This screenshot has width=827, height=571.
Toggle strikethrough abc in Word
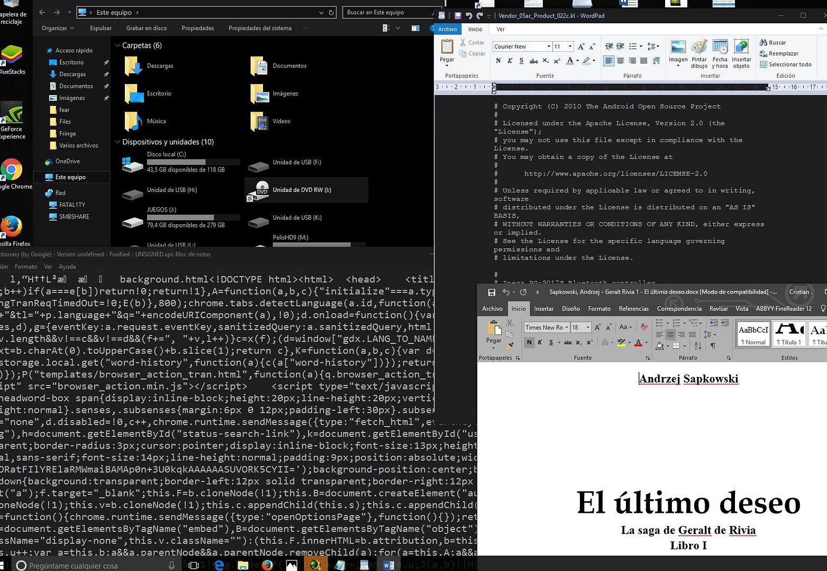[567, 343]
